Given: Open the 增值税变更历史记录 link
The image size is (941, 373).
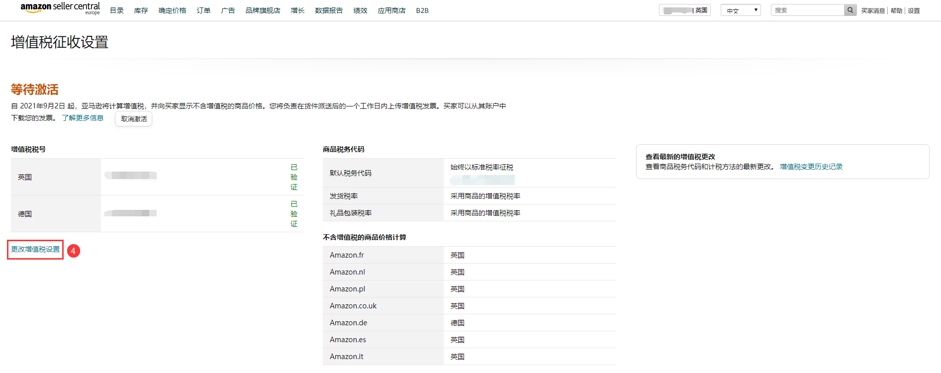Looking at the screenshot, I should click(811, 167).
